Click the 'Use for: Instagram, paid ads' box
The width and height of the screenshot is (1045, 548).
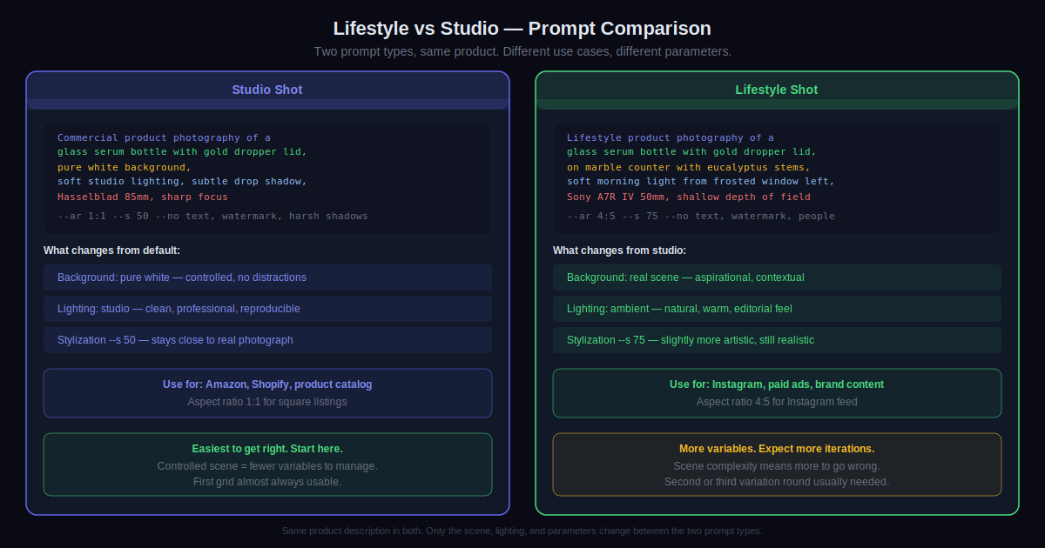pyautogui.click(x=776, y=393)
